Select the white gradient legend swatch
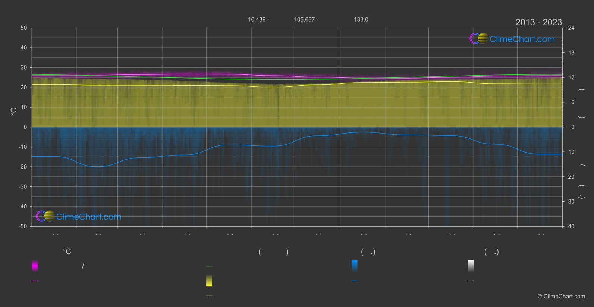Image resolution: width=594 pixels, height=307 pixels. (471, 266)
